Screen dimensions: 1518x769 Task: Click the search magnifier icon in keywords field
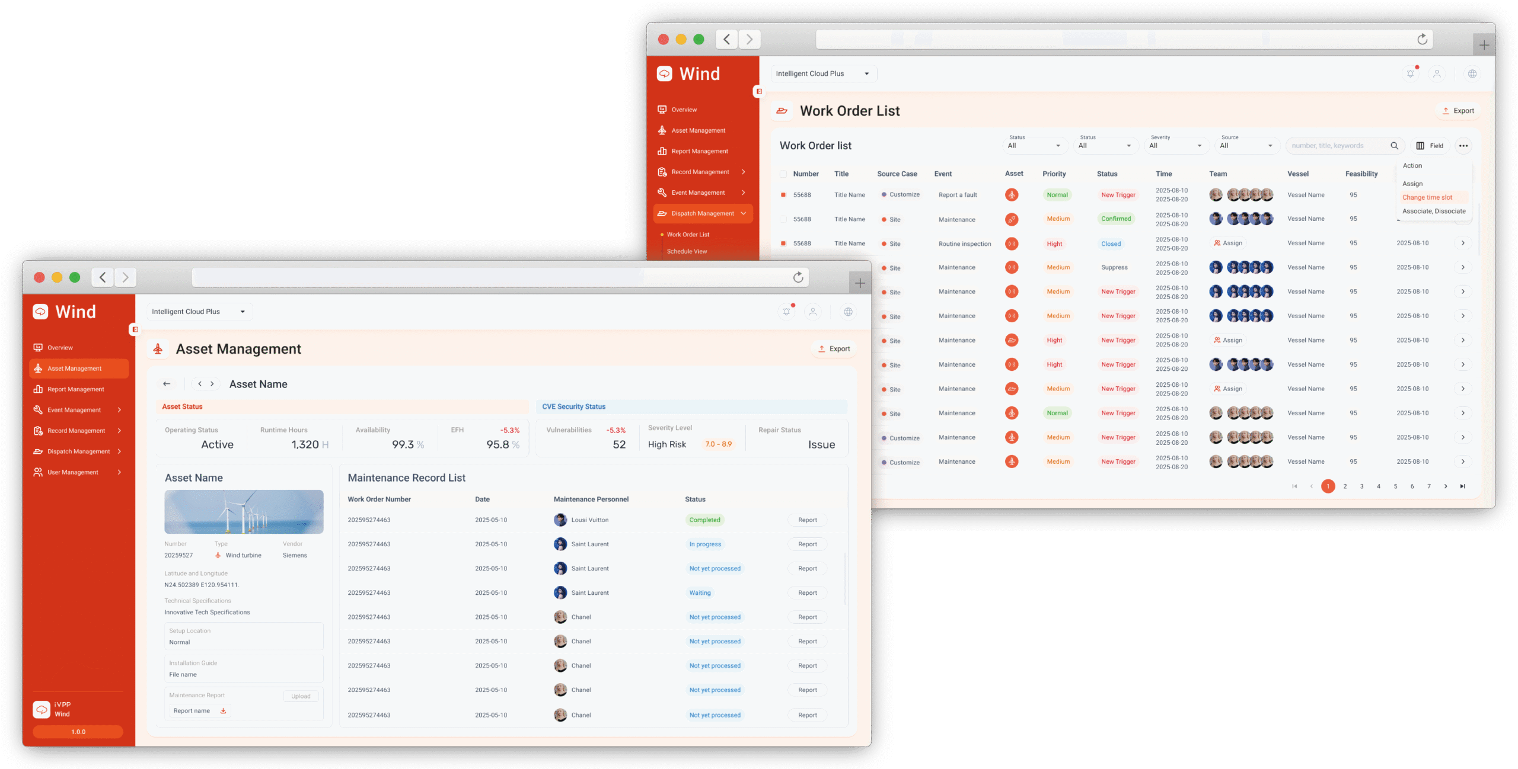tap(1394, 146)
